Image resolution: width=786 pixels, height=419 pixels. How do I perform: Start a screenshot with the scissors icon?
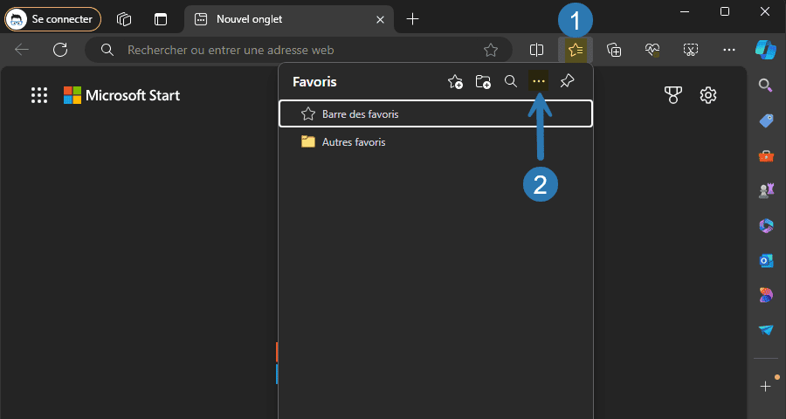click(x=691, y=50)
